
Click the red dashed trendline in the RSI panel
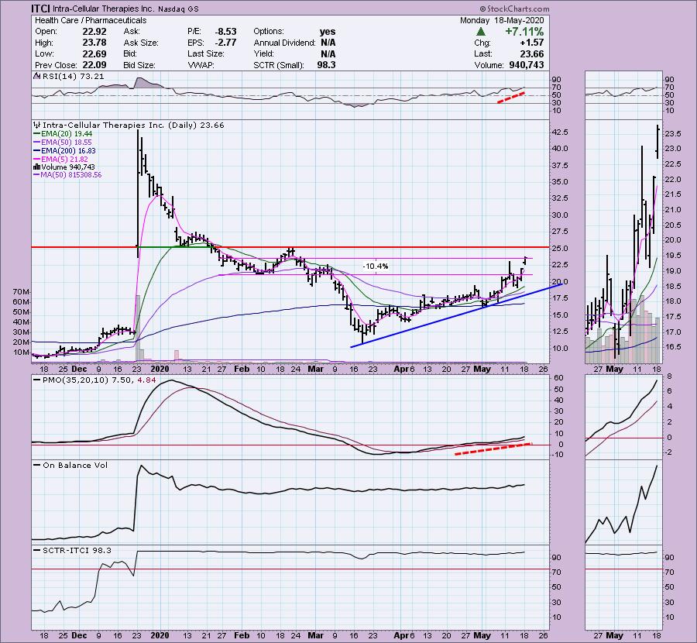[x=511, y=98]
